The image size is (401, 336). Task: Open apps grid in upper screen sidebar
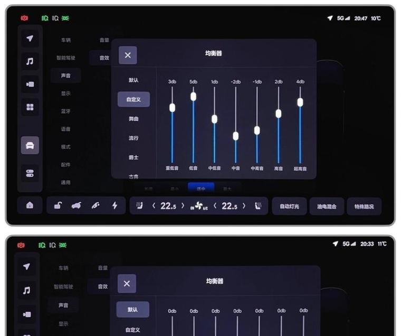[x=30, y=107]
